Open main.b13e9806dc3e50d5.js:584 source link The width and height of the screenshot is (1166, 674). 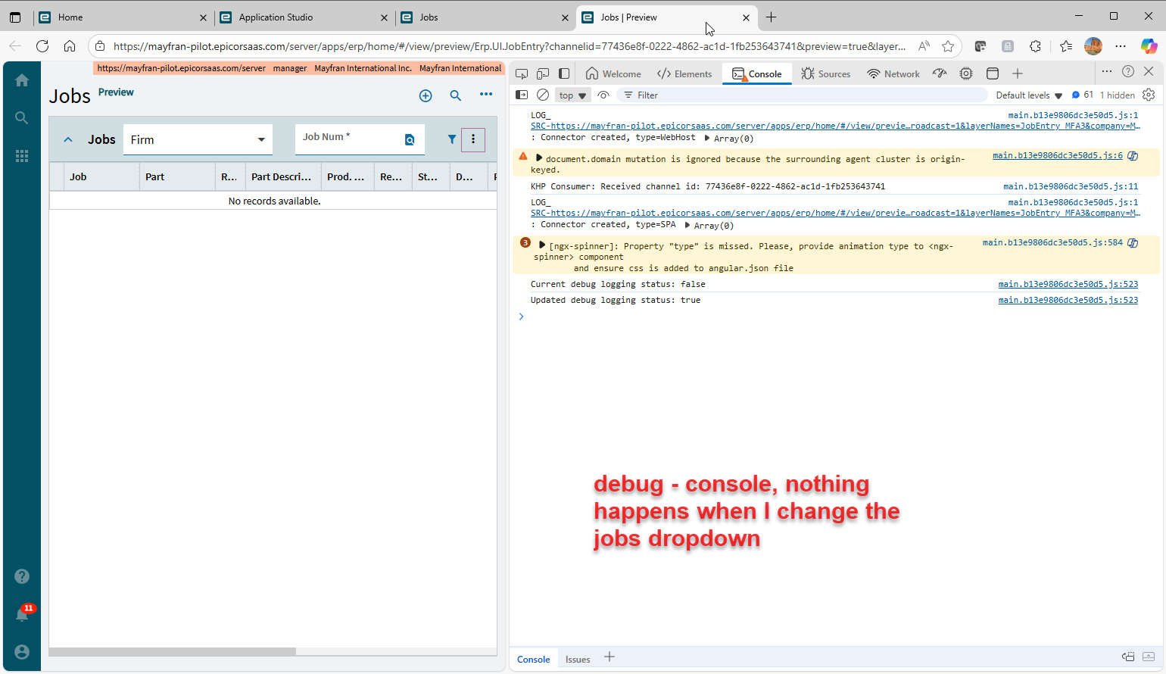1052,242
